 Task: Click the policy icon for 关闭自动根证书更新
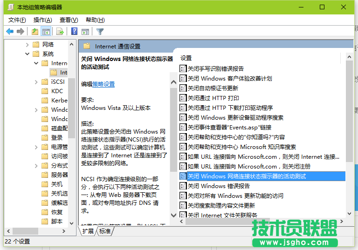(183, 88)
